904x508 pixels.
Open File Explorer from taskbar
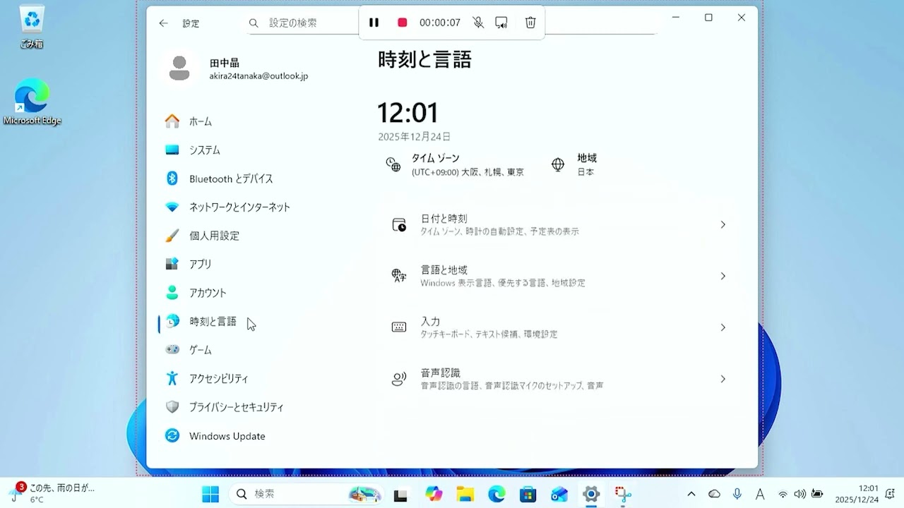(x=465, y=495)
